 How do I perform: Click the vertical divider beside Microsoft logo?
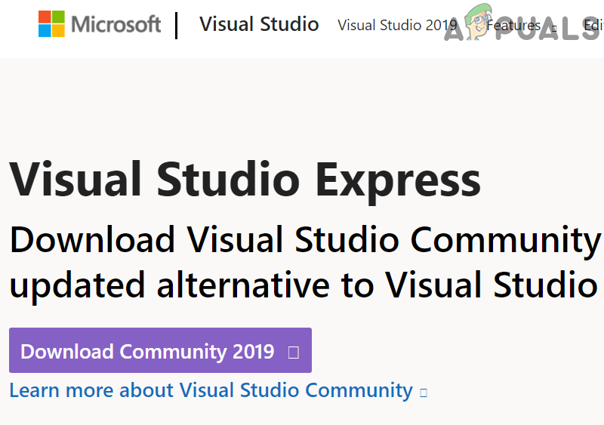[x=177, y=24]
